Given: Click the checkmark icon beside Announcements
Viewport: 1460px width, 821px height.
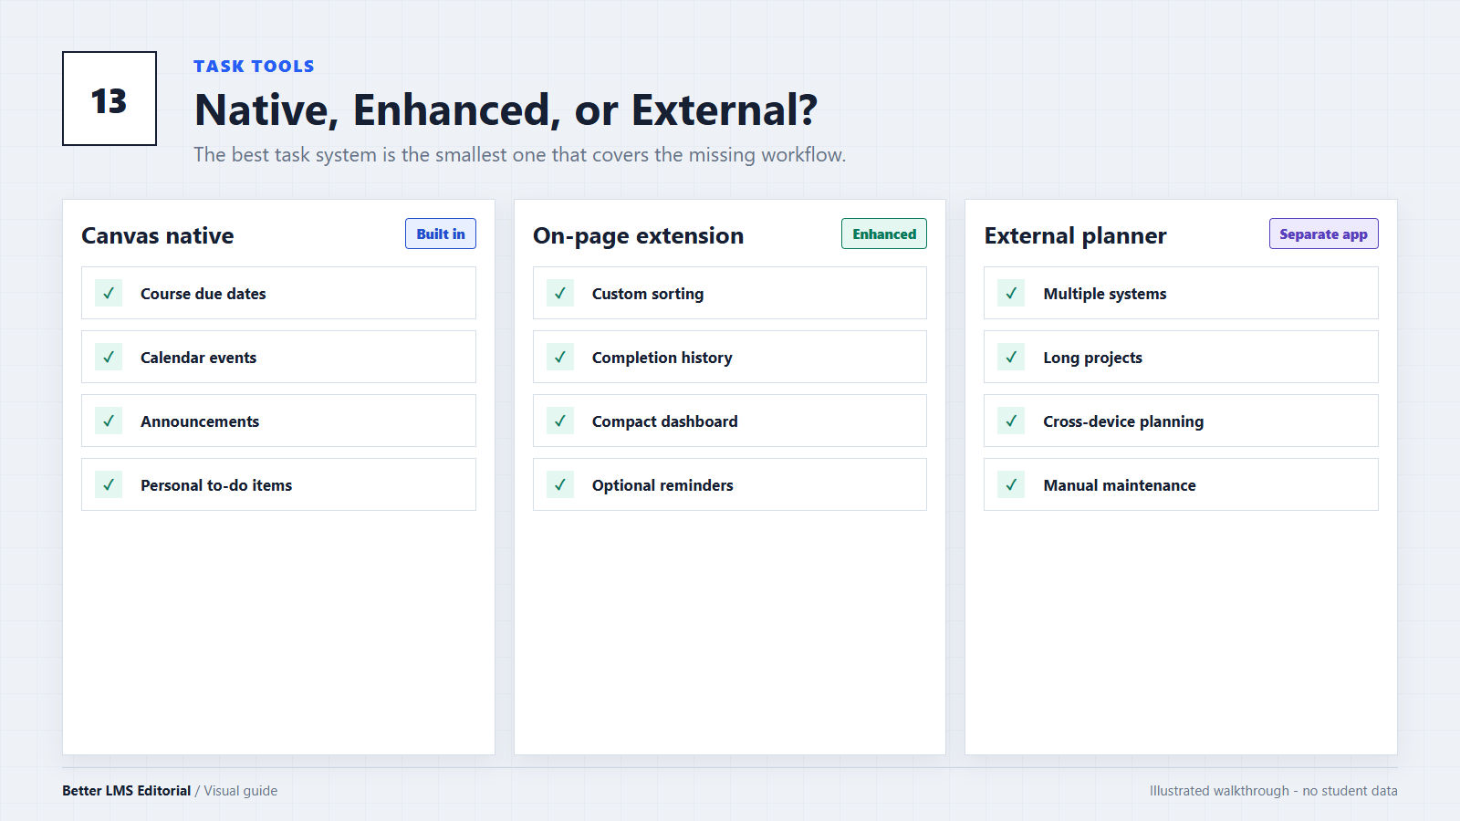Looking at the screenshot, I should click(x=109, y=421).
